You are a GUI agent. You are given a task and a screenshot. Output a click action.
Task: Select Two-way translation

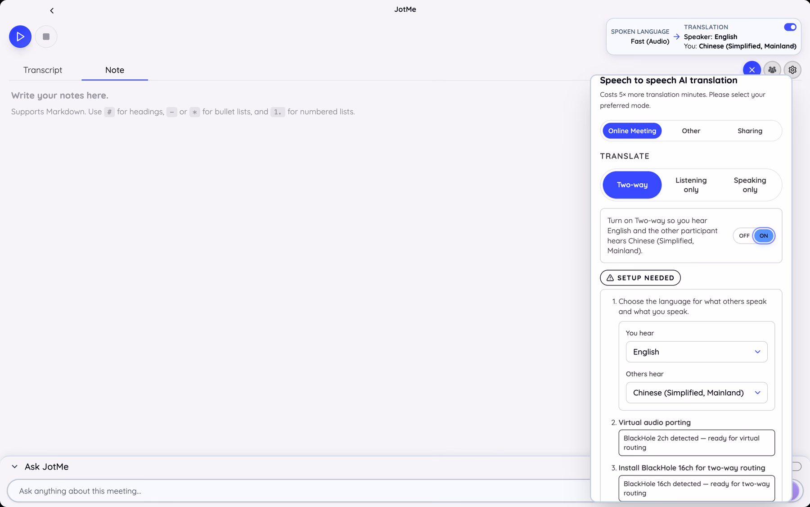632,185
